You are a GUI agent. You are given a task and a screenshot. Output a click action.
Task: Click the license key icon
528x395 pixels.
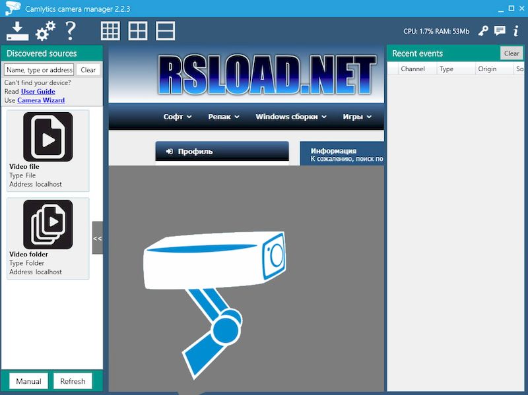483,31
